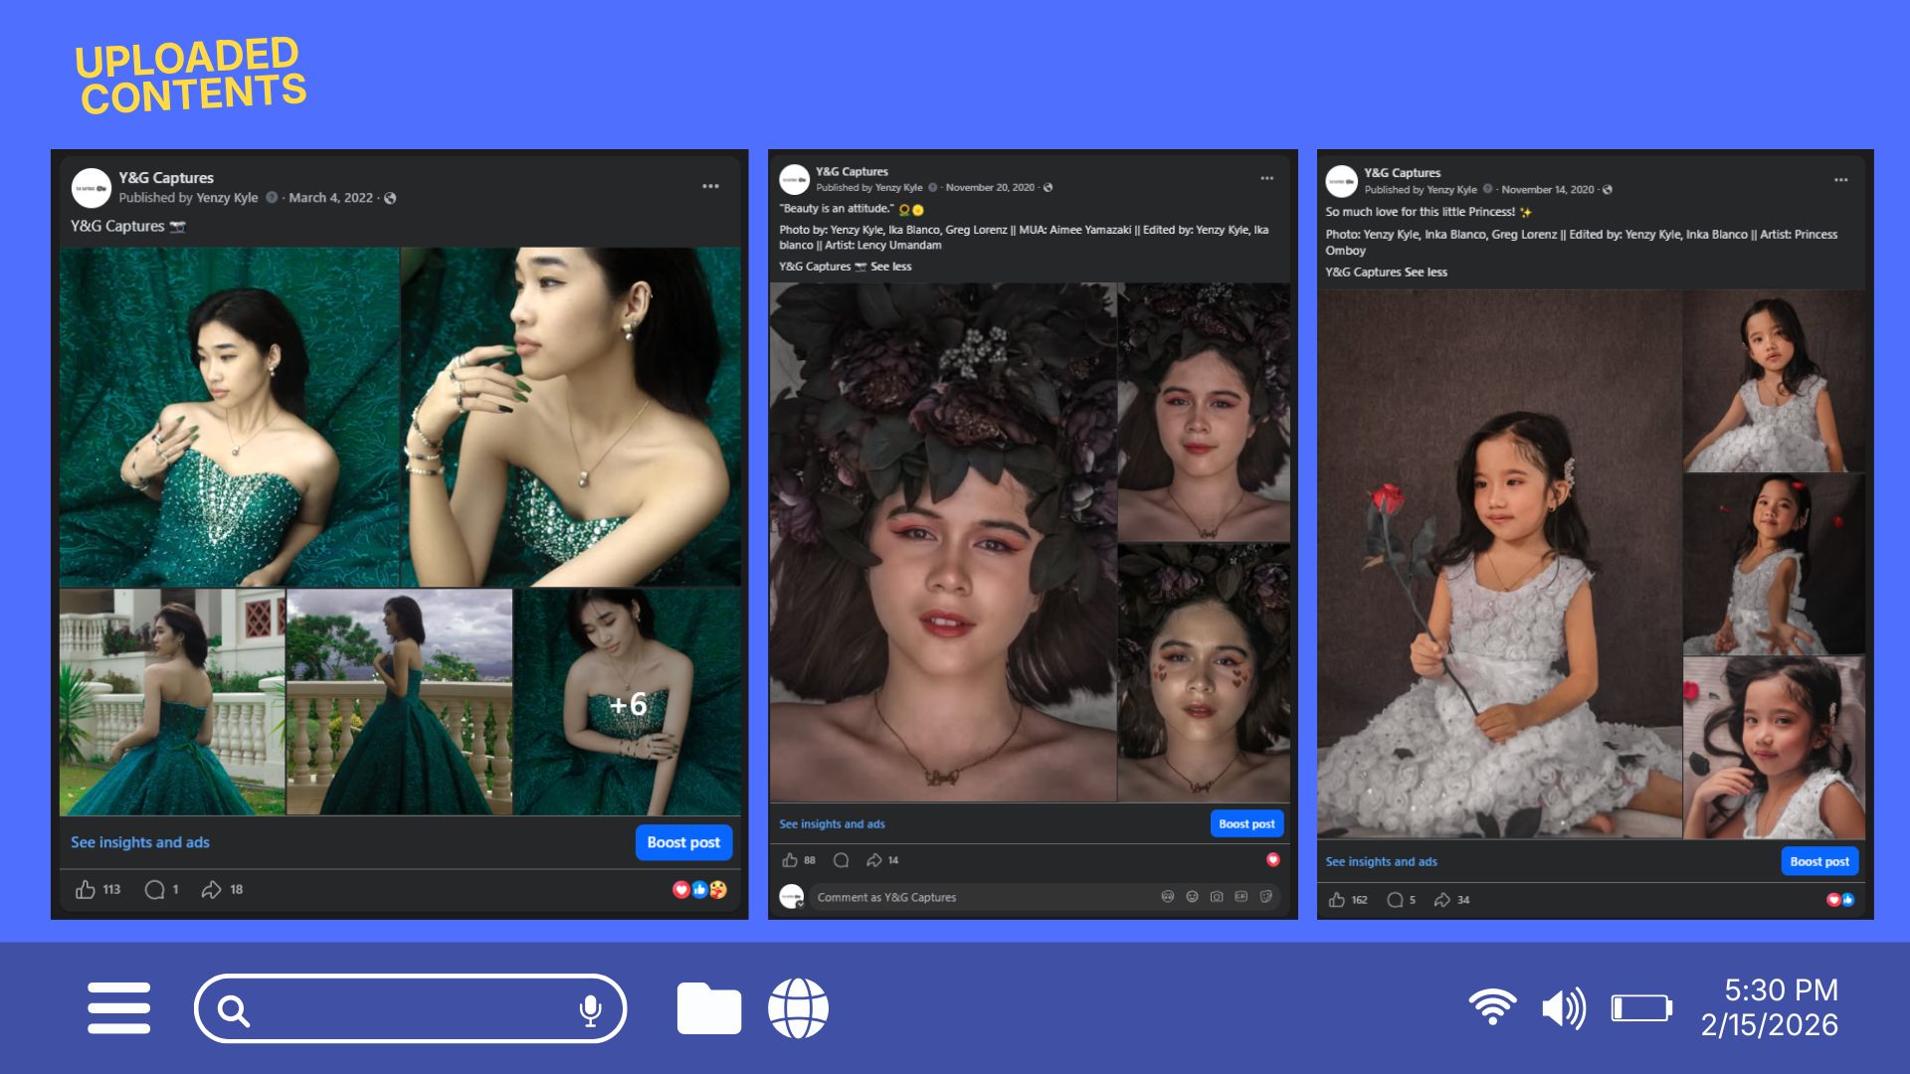Click the Wi-Fi status icon
The width and height of the screenshot is (1910, 1074).
(x=1492, y=1007)
